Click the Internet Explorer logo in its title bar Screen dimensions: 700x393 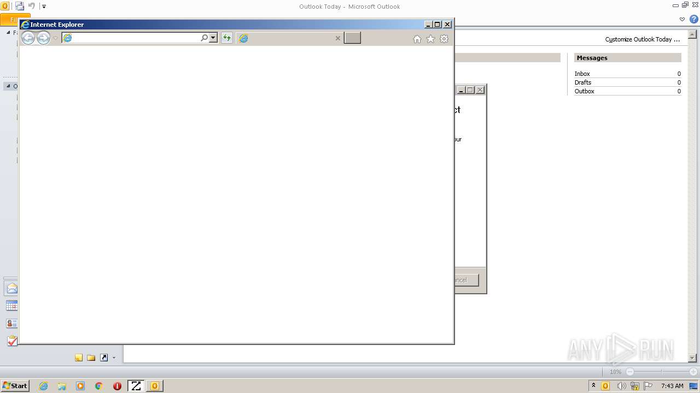point(25,25)
